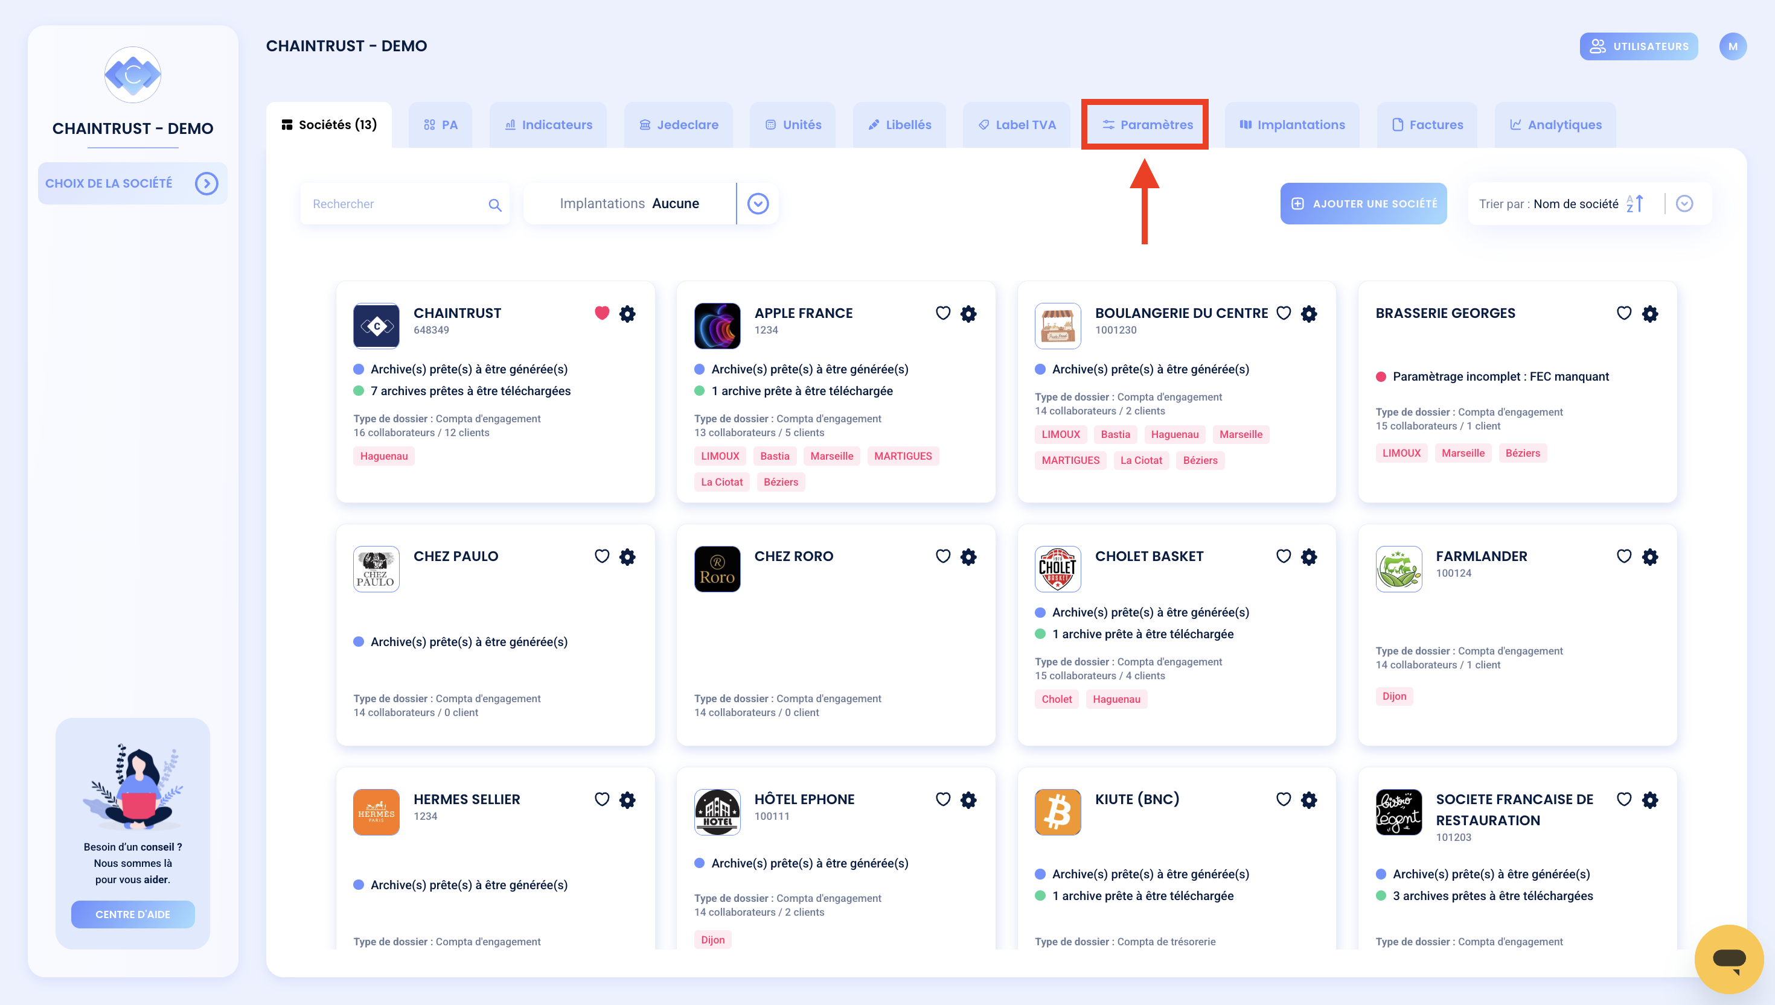Open the yellow chat support bubble
1775x1005 pixels.
[1729, 959]
